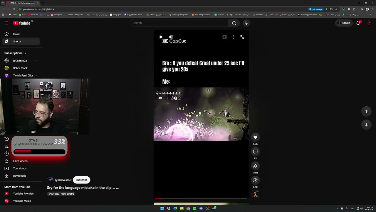The width and height of the screenshot is (376, 212).
Task: Open Spotify from the taskbar
Action: [x=194, y=208]
